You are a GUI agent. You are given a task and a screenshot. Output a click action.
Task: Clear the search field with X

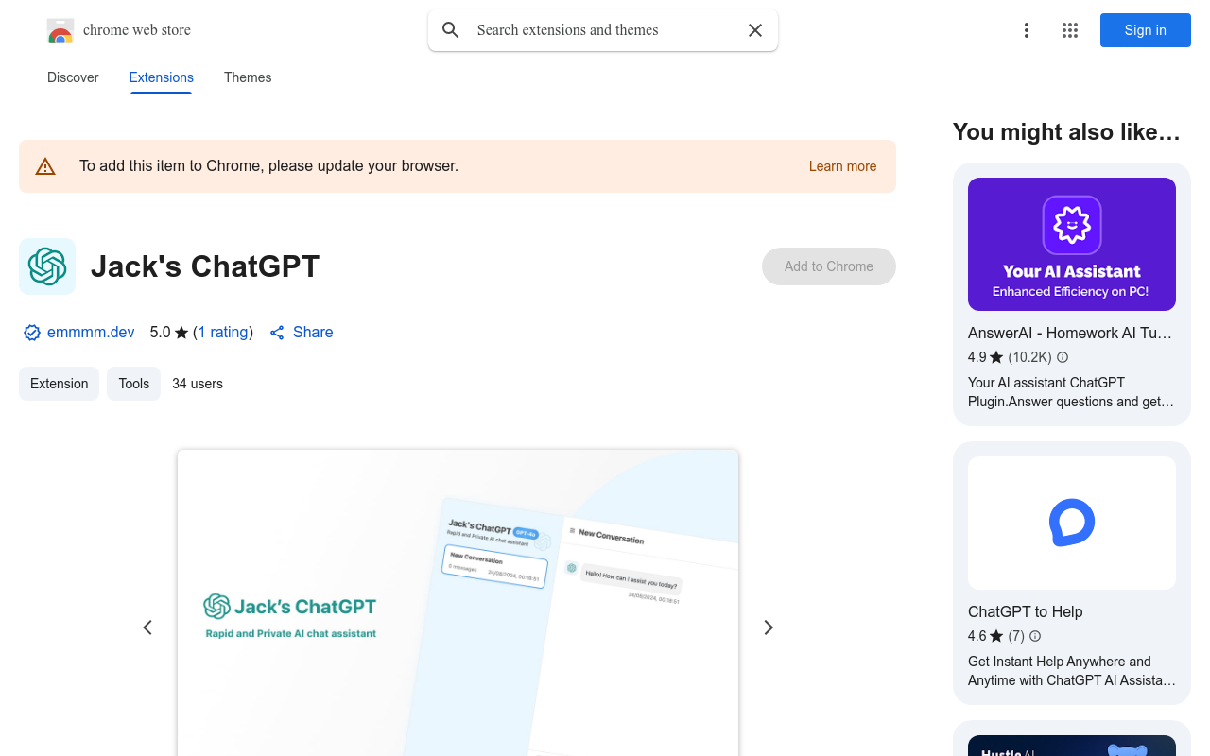755,30
